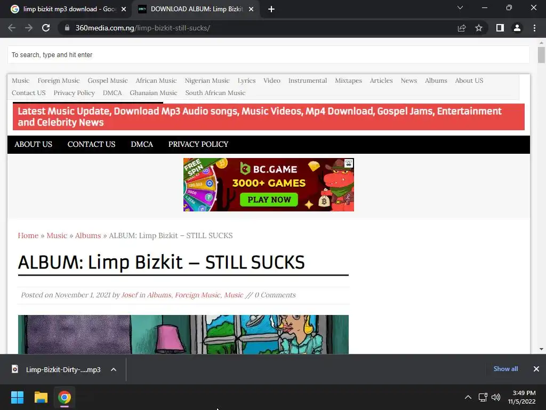Click the BC.GAME Play Now ad banner

[269, 185]
